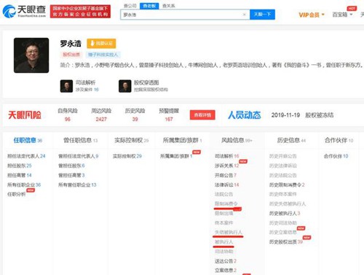Open 涉诉关系 12 link
Viewport: 364px width, 275px height.
point(226,166)
